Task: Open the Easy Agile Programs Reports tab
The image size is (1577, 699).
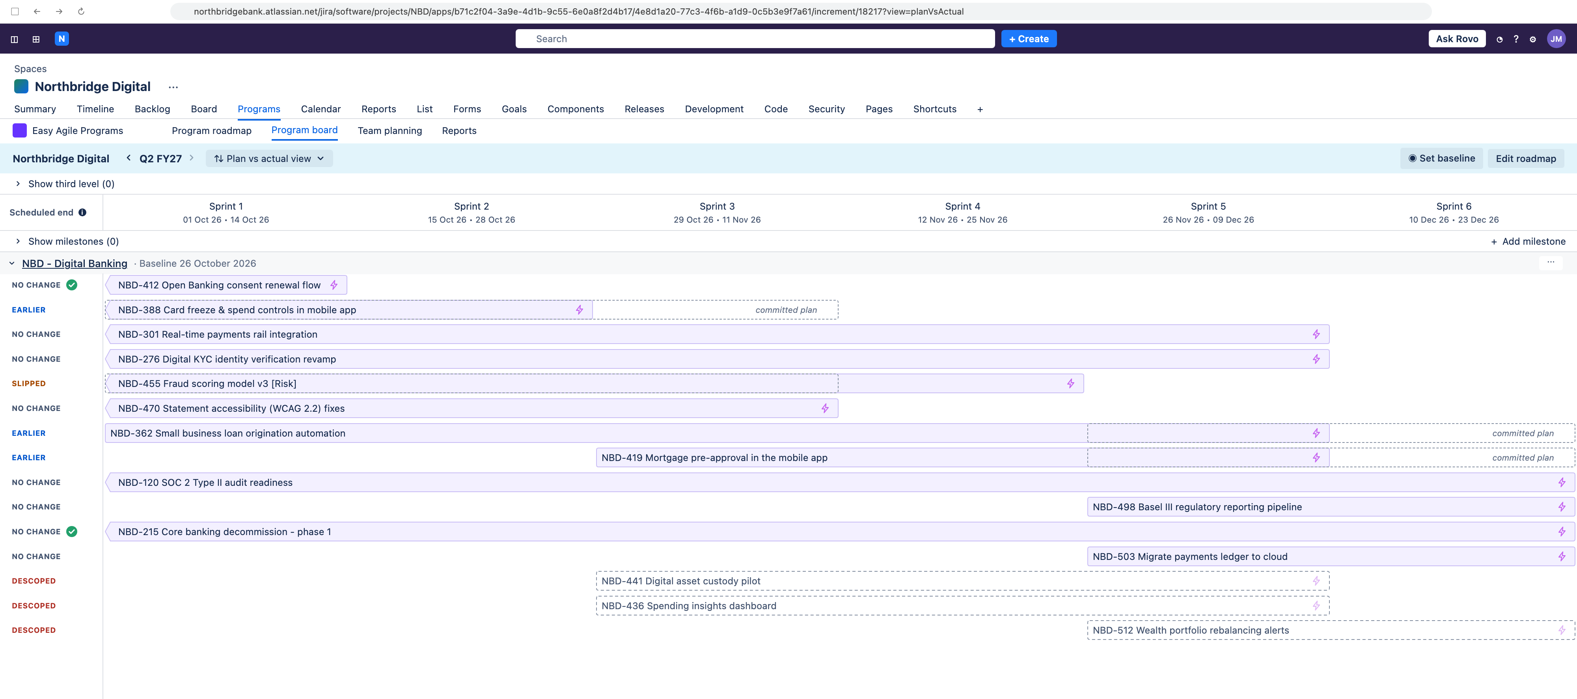Action: (x=459, y=130)
